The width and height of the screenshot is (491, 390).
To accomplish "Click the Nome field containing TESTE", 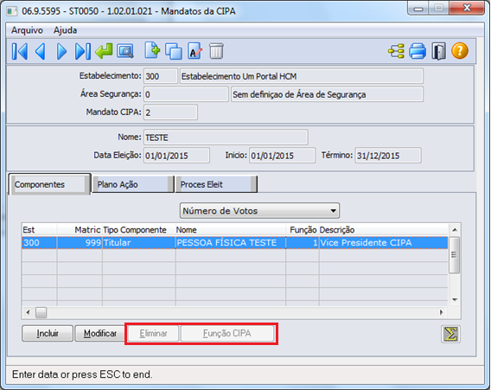I will click(x=226, y=137).
